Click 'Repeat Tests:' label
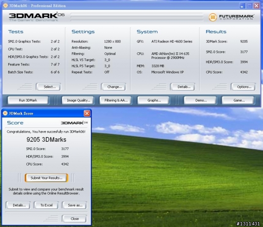 [x=82, y=72]
